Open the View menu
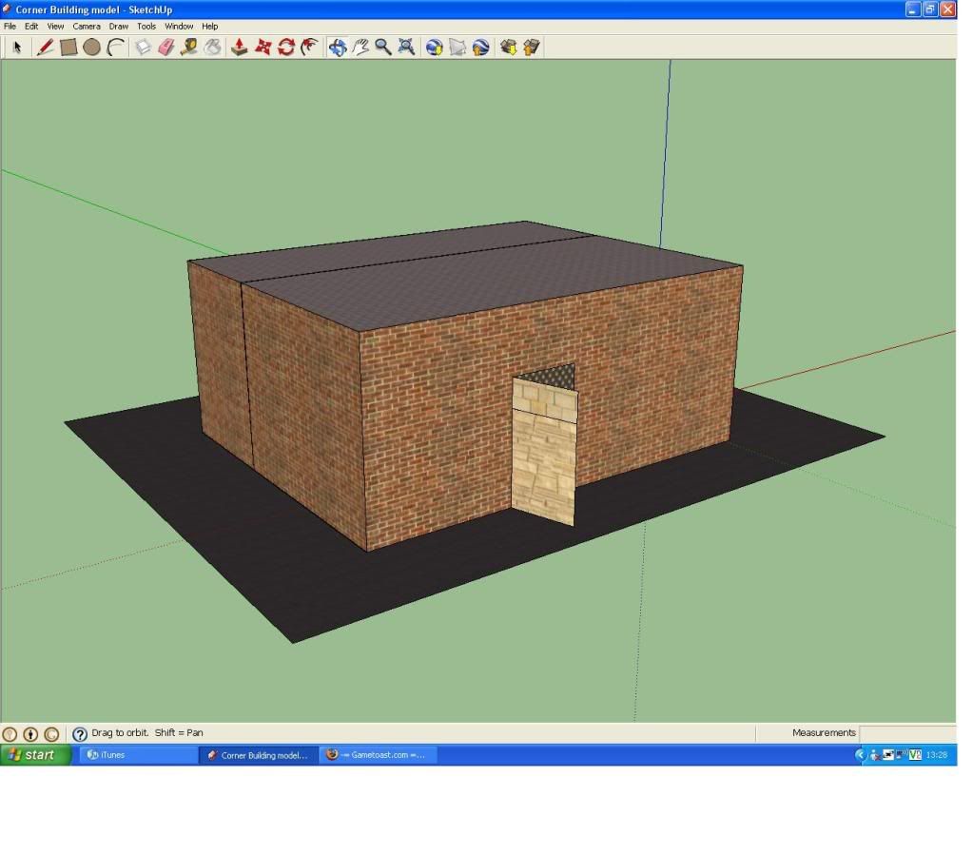Viewport: 973px width, 855px height. [55, 26]
